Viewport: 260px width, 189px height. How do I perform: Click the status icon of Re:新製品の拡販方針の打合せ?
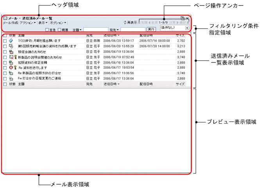(x=11, y=73)
